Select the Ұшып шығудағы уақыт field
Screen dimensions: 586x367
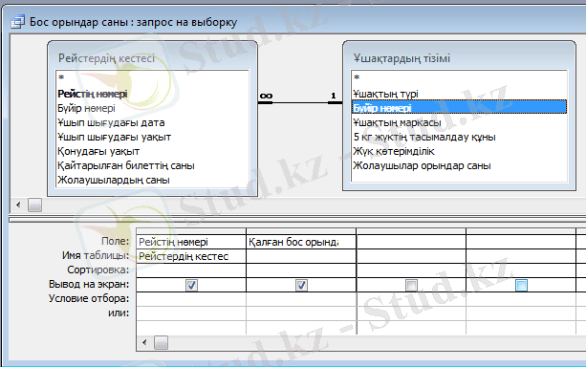tap(152, 138)
